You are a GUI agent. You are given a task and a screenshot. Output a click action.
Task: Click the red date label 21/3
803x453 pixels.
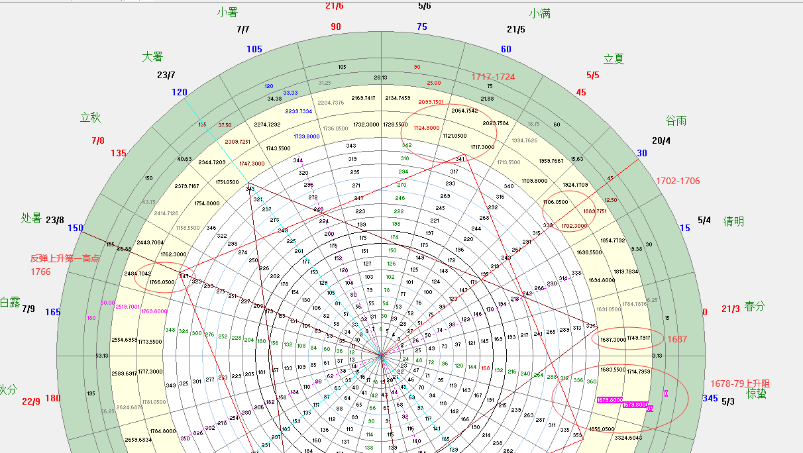[731, 309]
